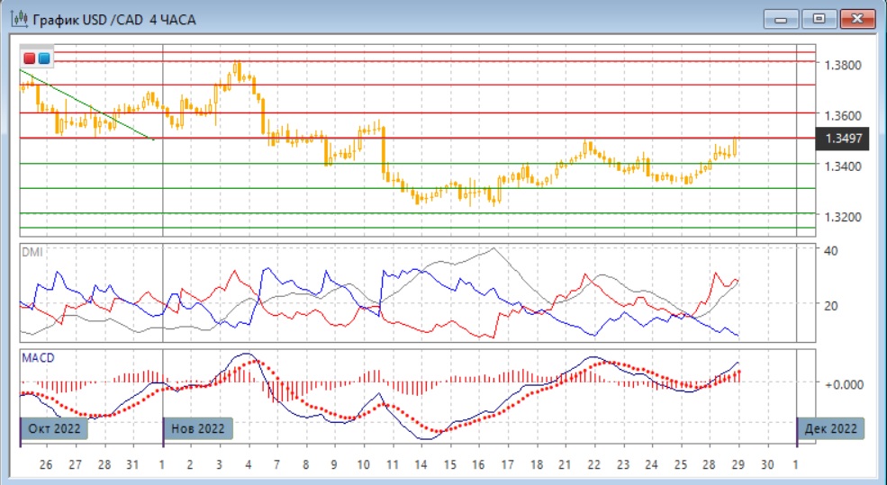
Task: Select the MACD indicator label
Action: pos(37,358)
